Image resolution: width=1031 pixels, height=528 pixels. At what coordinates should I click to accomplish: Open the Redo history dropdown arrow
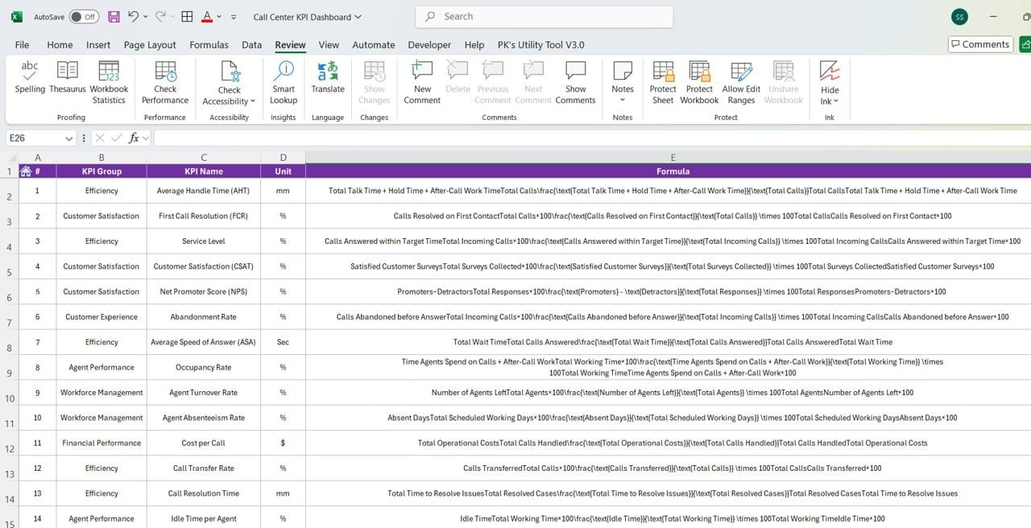(x=172, y=17)
